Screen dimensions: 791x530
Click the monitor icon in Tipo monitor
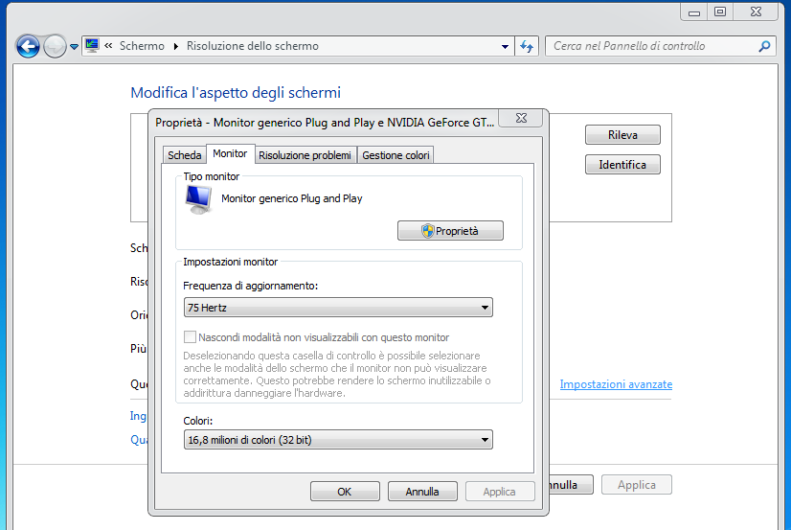click(198, 198)
